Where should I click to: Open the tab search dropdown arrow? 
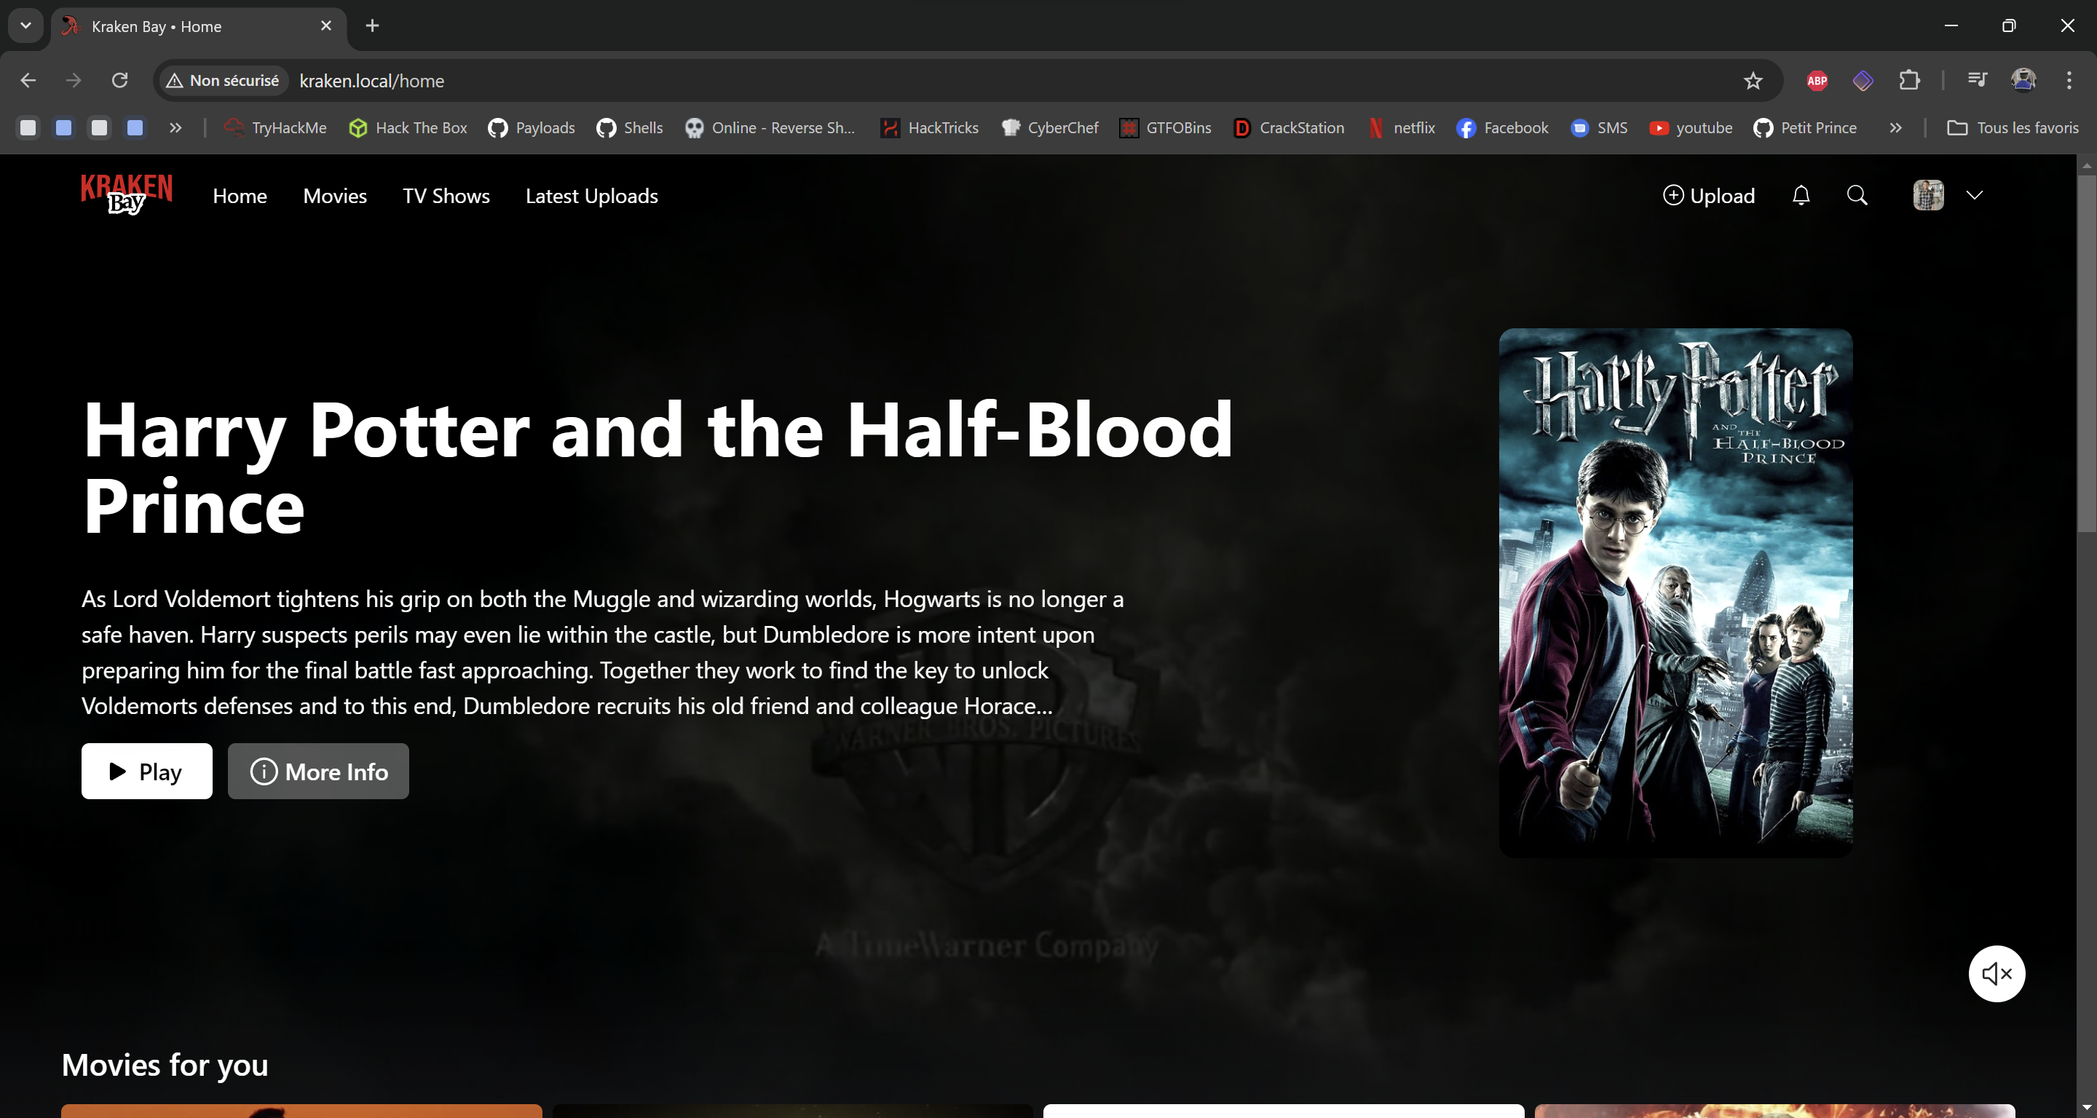[25, 25]
